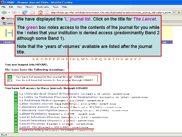Viewport: 182px width, 137px height.
Task: Open Lancet Infectious Diseases link
Action: coord(40,117)
